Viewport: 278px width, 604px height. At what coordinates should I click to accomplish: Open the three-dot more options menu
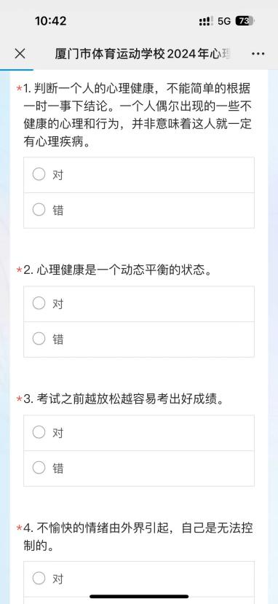pyautogui.click(x=258, y=54)
